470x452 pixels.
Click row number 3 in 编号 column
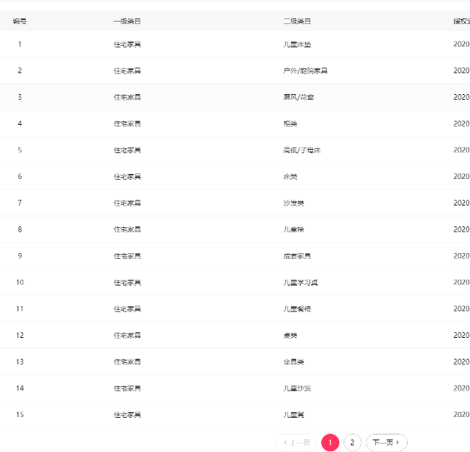coord(20,97)
